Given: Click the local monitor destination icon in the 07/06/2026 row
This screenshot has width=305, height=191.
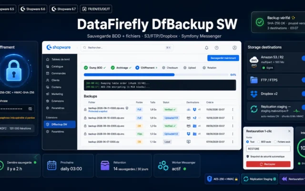Looking at the screenshot, I should point(189,142).
